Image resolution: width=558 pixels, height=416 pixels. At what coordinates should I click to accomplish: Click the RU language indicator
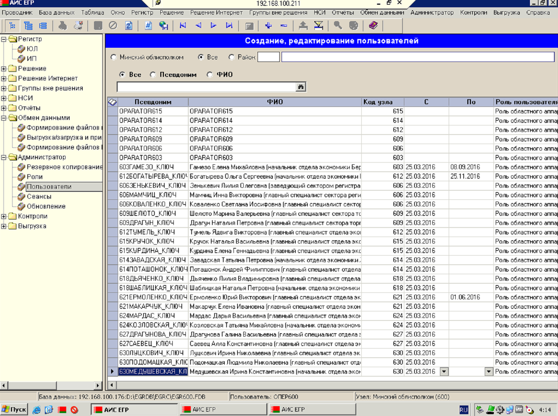[x=464, y=410]
